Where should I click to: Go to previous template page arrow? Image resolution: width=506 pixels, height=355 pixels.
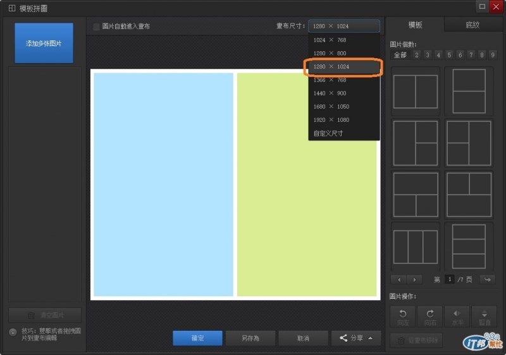point(399,280)
